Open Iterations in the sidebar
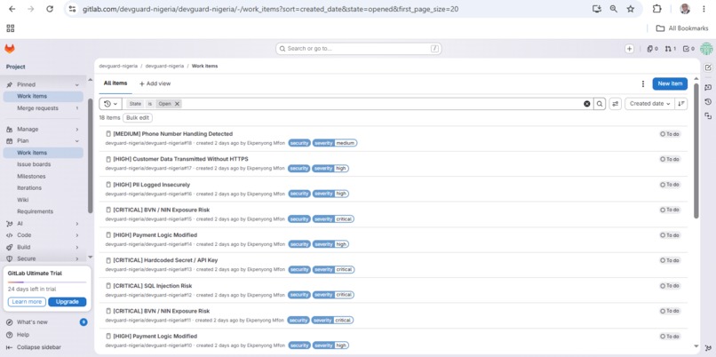Viewport: 716px width, 357px height. tap(29, 188)
